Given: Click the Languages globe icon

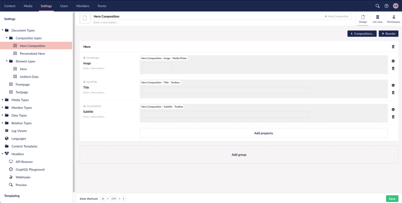Looking at the screenshot, I should [7, 139].
